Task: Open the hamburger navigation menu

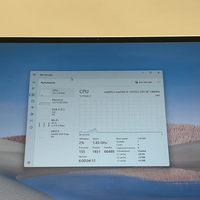Action: tap(34, 82)
